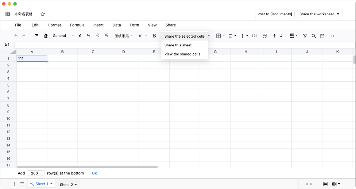The height and width of the screenshot is (189, 356).
Task: Click the star to favorite this spreadsheet
Action: click(x=43, y=14)
